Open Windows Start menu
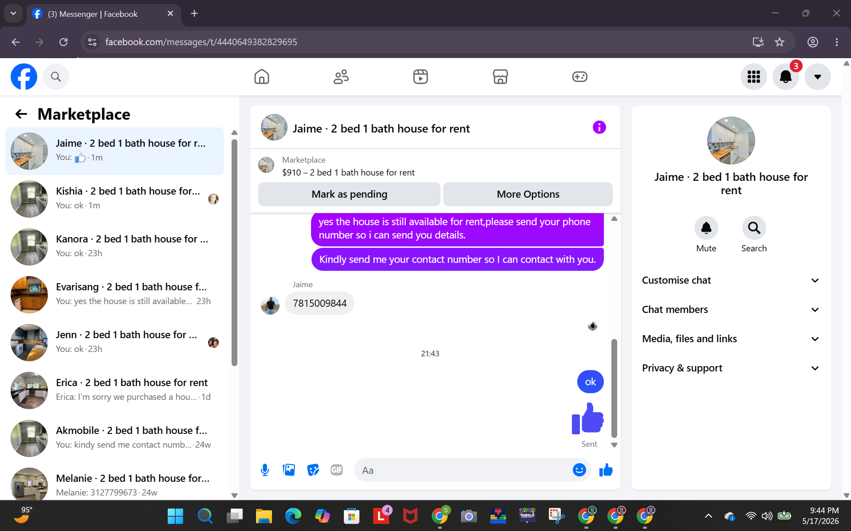This screenshot has height=531, width=851. (175, 516)
